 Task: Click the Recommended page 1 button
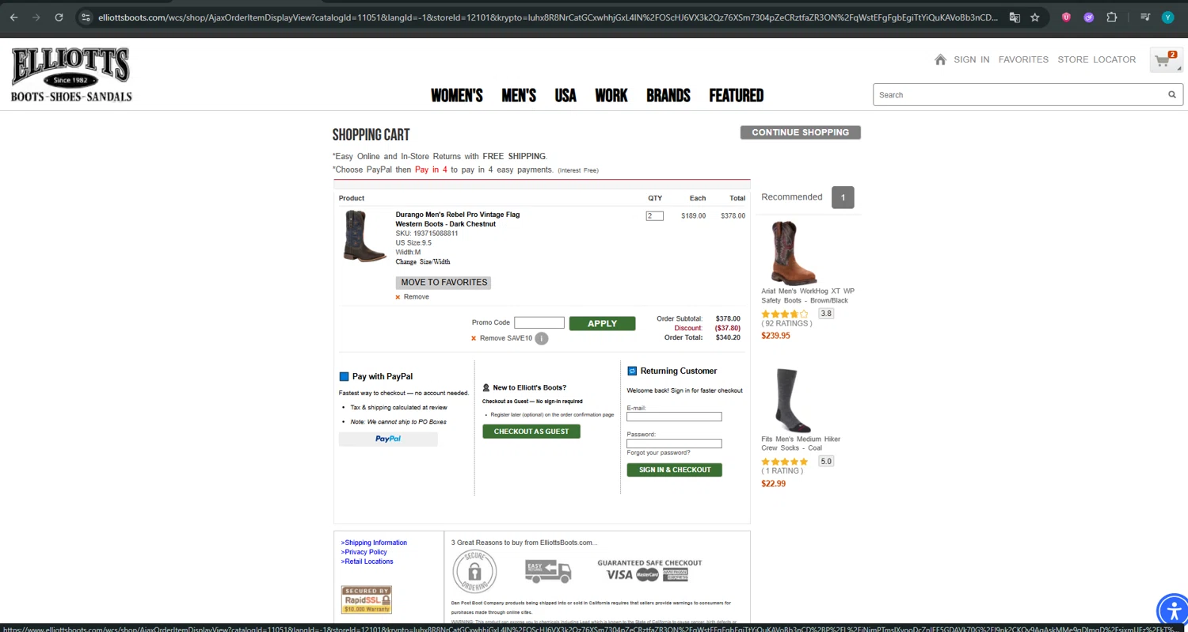(843, 197)
